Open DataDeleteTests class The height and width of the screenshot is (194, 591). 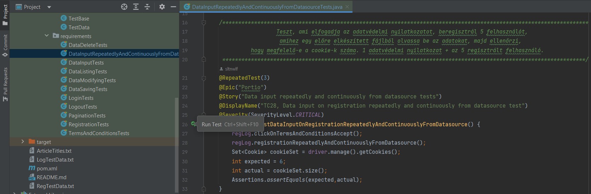click(x=88, y=45)
